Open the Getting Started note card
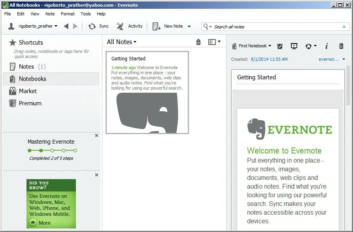Viewport: 353px width, 232px height. click(x=147, y=92)
